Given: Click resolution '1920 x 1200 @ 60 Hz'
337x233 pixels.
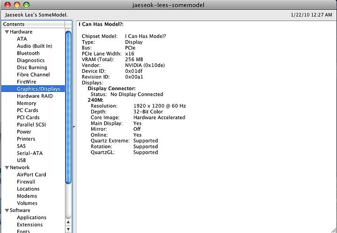Looking at the screenshot, I should tap(160, 106).
